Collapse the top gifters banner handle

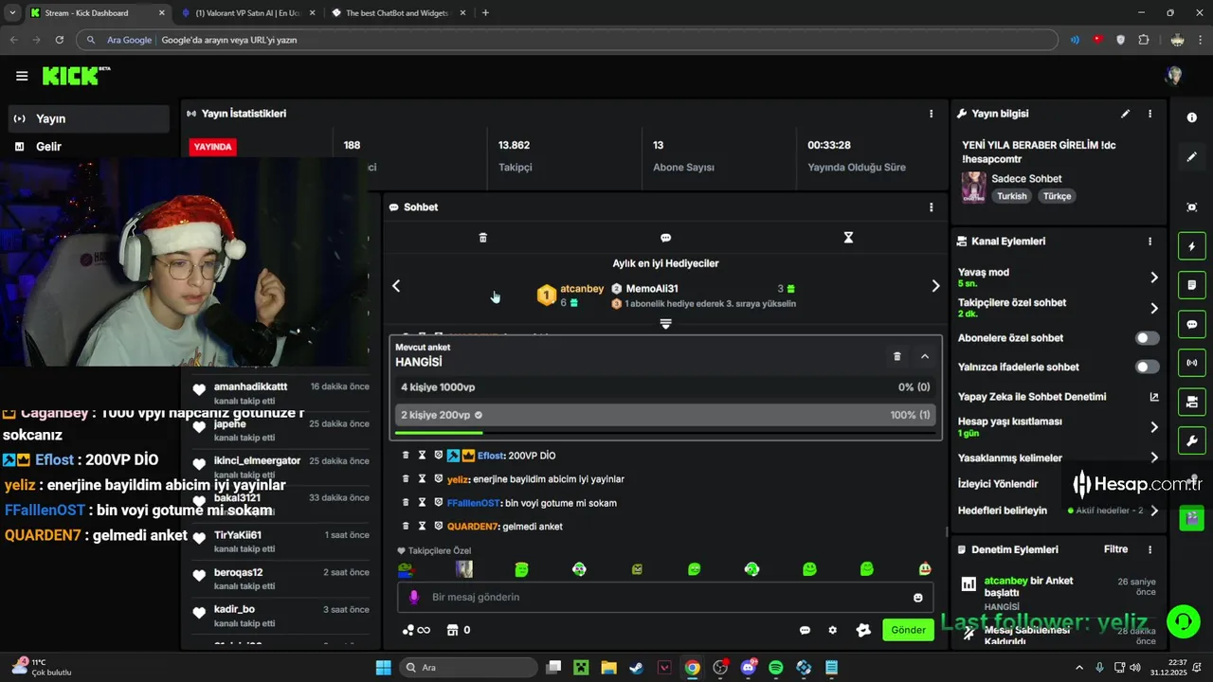tap(665, 324)
